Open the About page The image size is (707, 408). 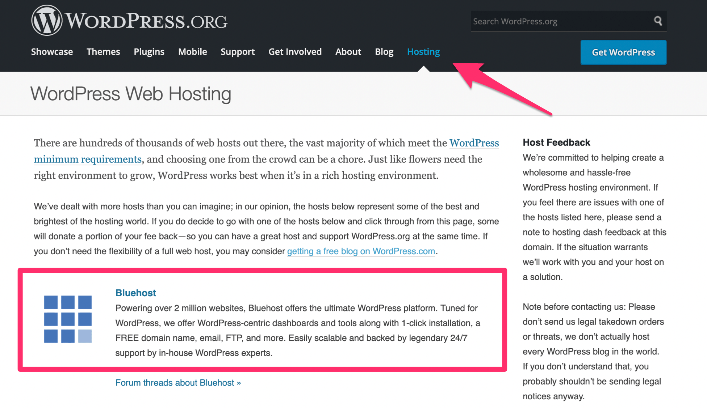[x=348, y=52]
